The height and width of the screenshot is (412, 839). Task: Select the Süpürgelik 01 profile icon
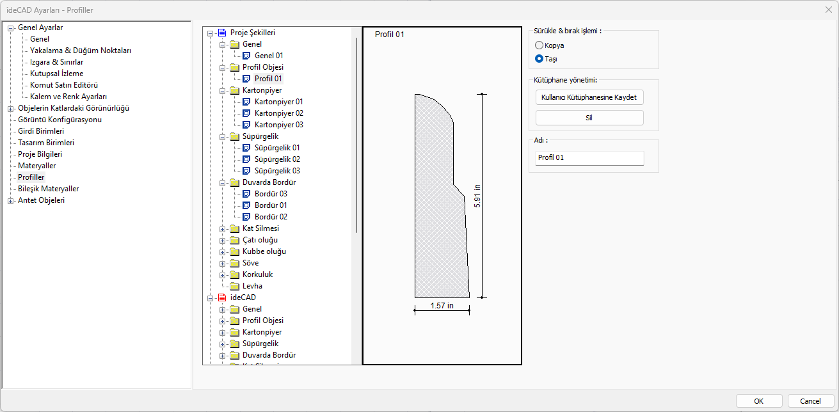(x=246, y=148)
